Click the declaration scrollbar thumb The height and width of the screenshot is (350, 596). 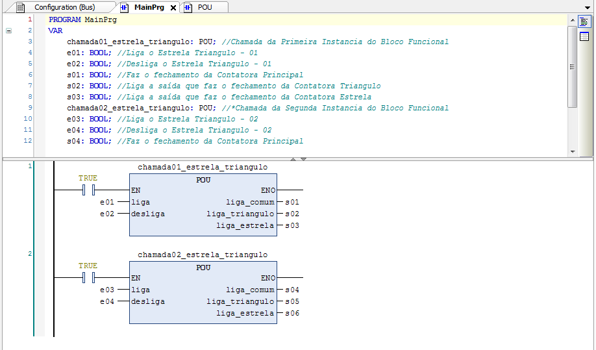572,66
